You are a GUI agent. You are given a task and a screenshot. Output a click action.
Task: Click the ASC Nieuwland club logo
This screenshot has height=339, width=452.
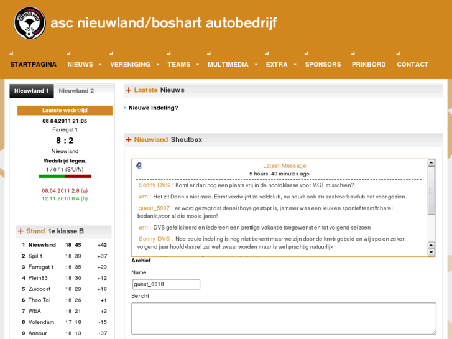tap(30, 23)
